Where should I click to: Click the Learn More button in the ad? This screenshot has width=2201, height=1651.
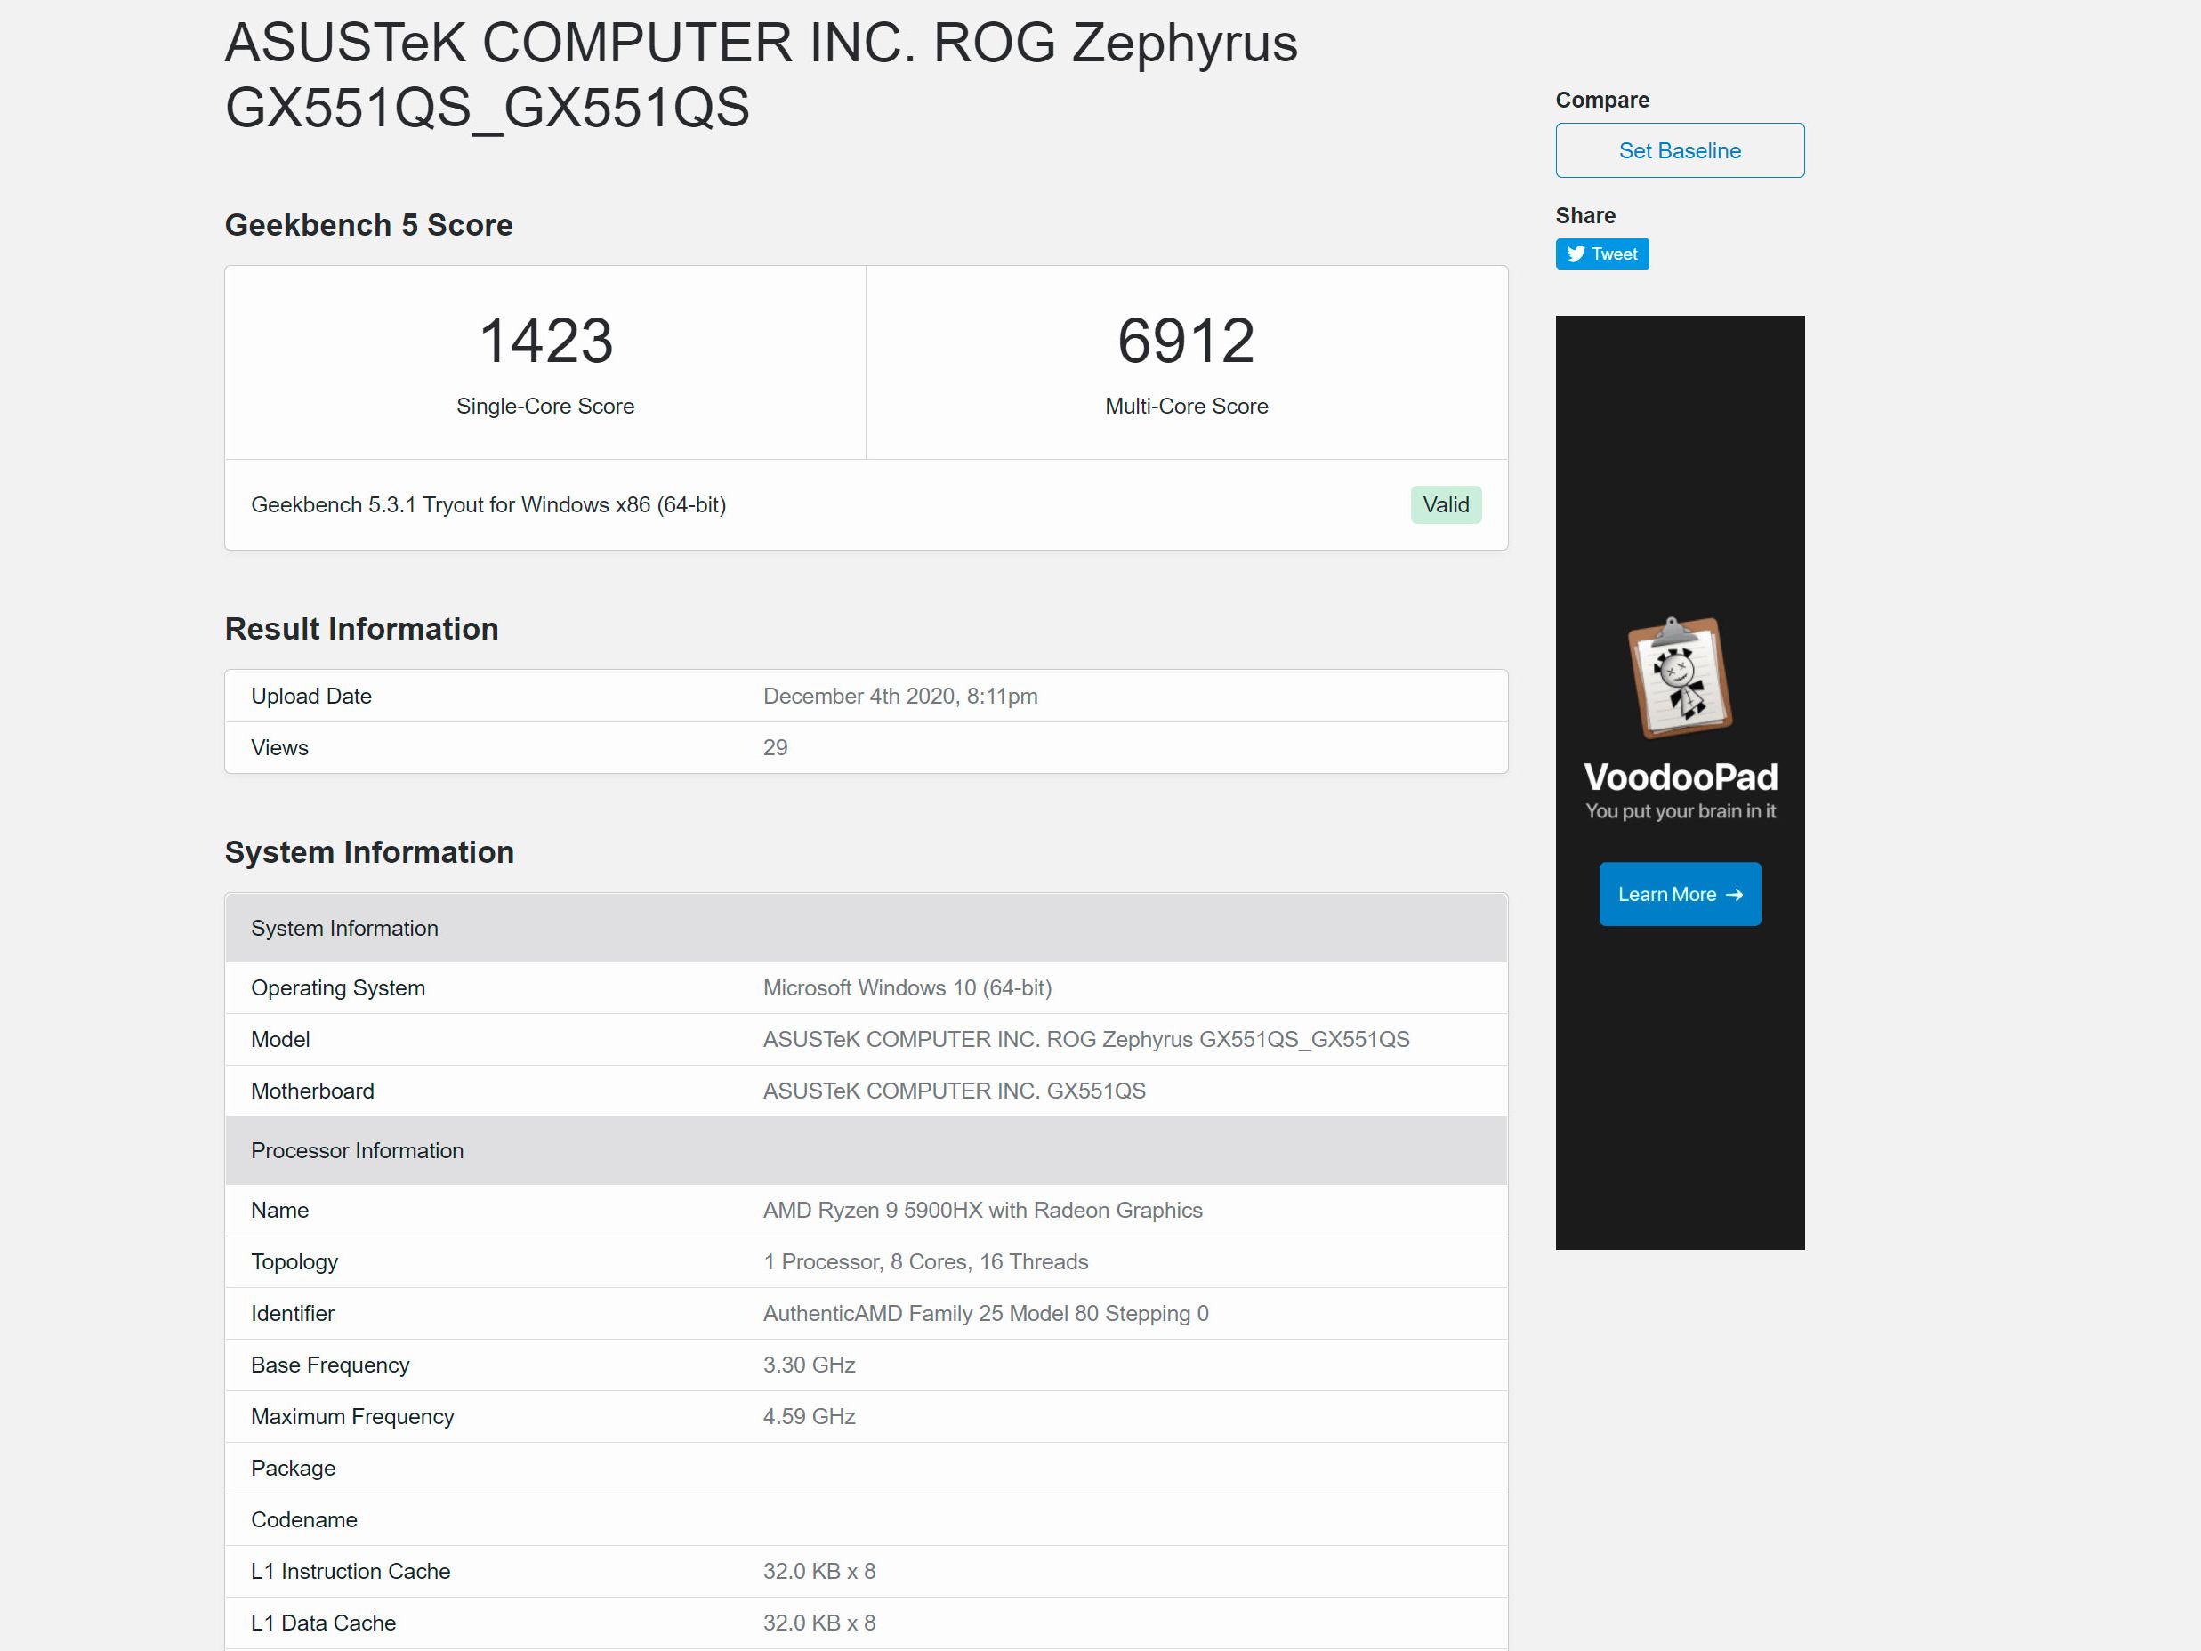pyautogui.click(x=1680, y=894)
